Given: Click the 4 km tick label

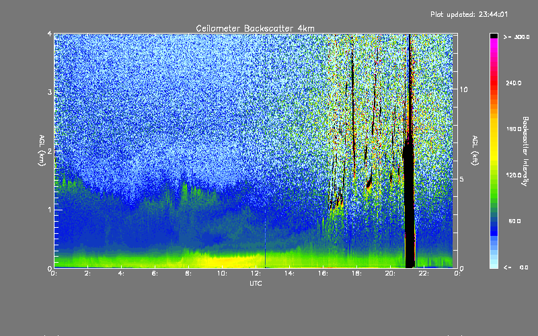Looking at the screenshot, I should (x=50, y=34).
